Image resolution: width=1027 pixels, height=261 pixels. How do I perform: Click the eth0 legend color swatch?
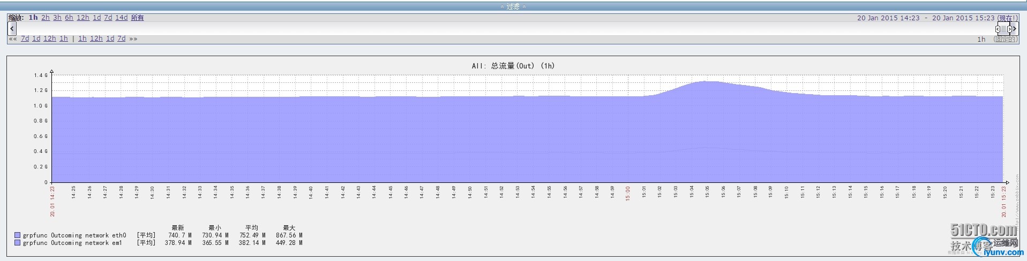pyautogui.click(x=18, y=235)
